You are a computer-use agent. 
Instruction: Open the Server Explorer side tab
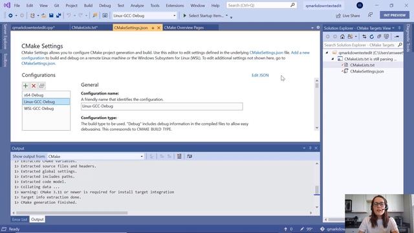point(5,36)
